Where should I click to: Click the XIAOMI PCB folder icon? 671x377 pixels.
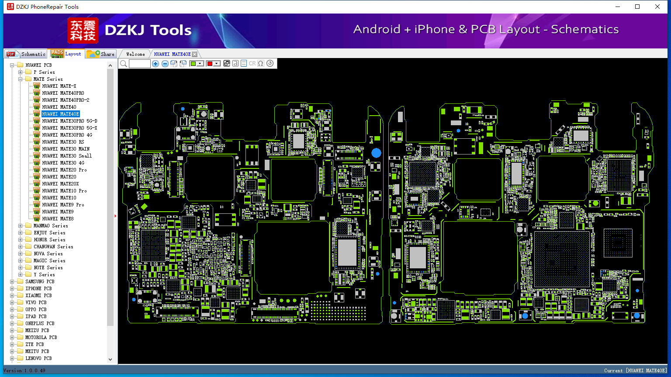click(x=20, y=295)
